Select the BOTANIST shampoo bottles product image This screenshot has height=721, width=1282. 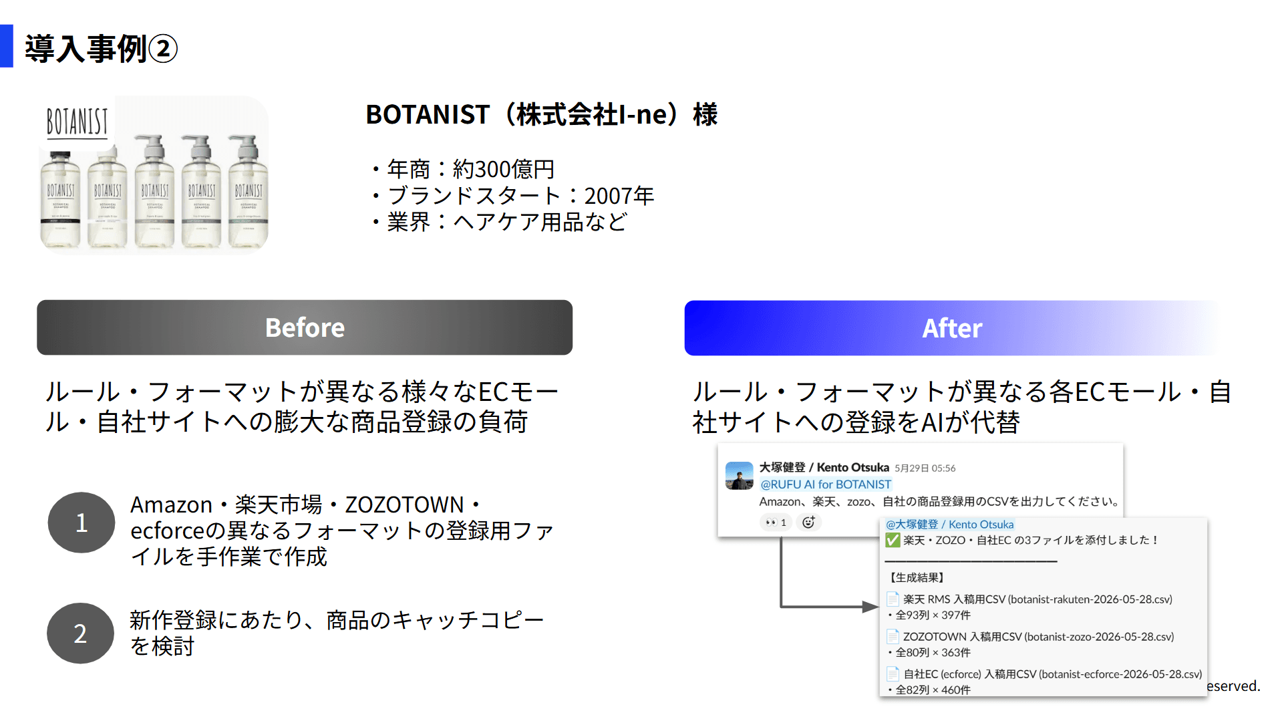154,174
